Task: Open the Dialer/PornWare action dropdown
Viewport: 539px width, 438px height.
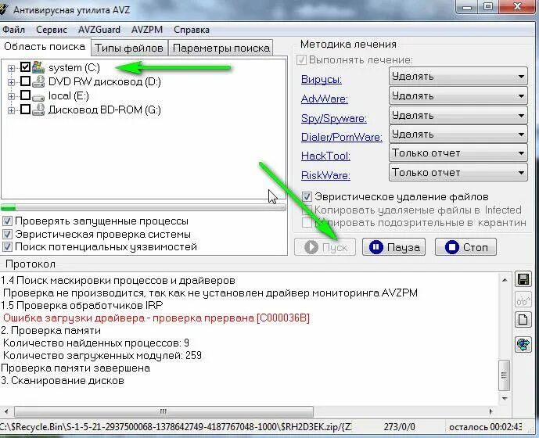Action: point(458,134)
